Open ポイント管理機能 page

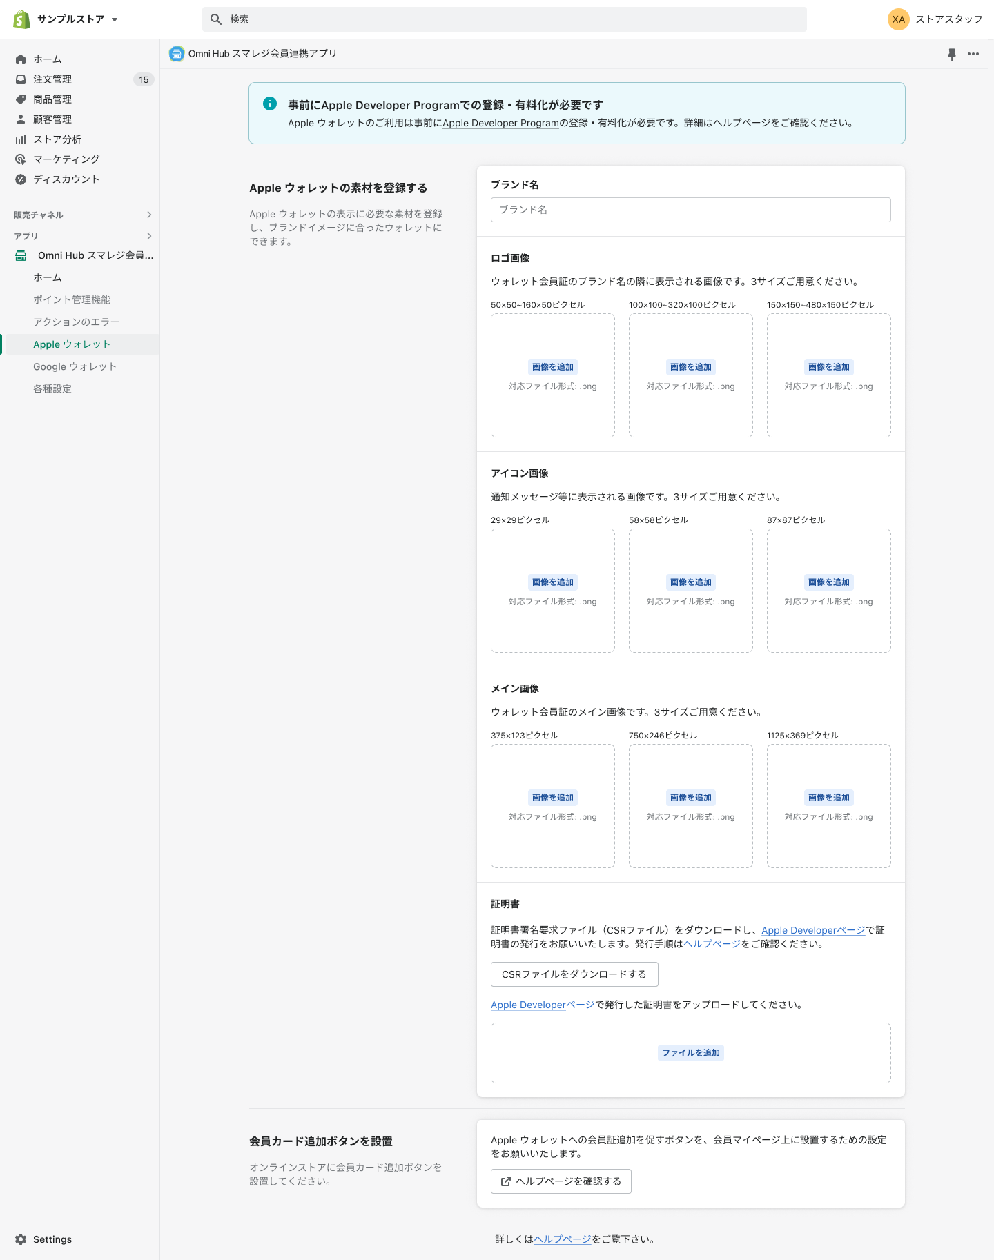tap(72, 299)
